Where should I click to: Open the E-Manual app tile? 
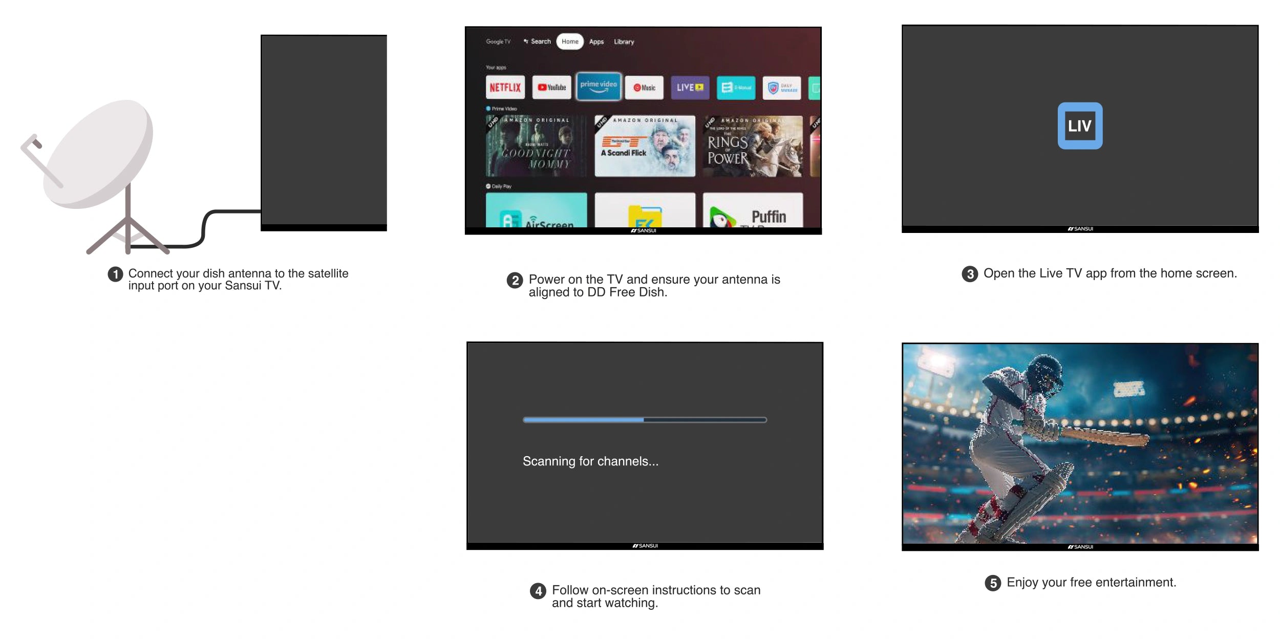click(736, 88)
